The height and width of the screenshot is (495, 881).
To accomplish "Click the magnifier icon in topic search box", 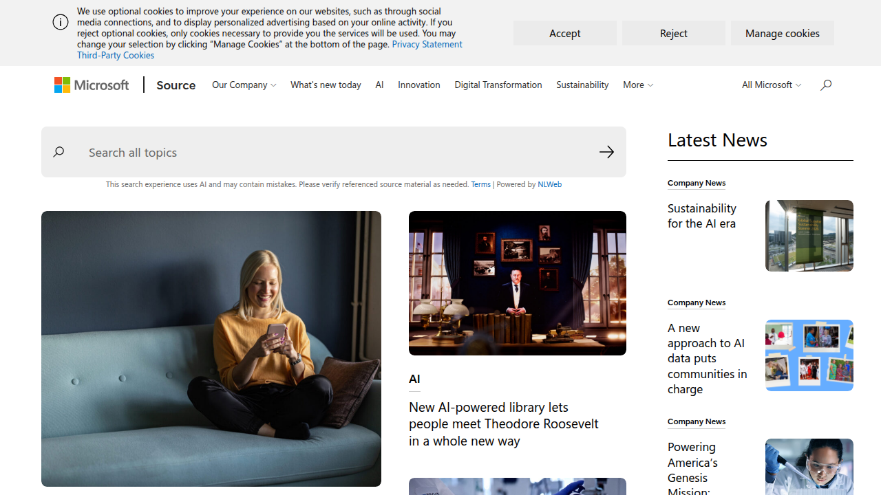I will point(59,152).
